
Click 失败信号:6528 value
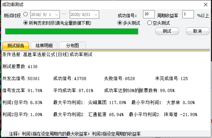click(x=119, y=78)
